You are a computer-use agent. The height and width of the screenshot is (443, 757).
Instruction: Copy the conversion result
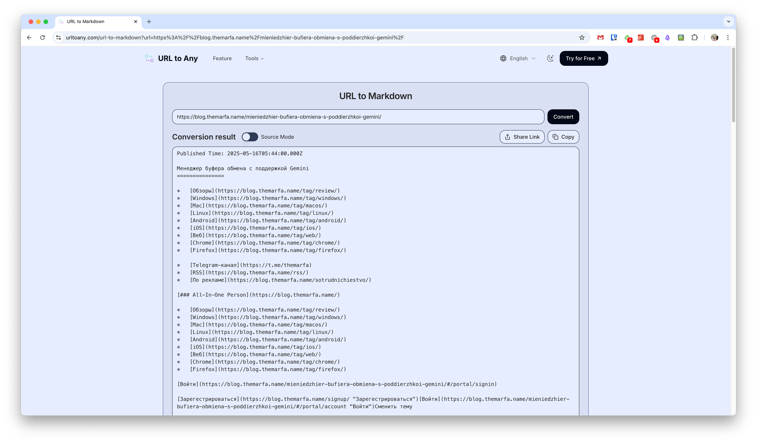point(563,137)
